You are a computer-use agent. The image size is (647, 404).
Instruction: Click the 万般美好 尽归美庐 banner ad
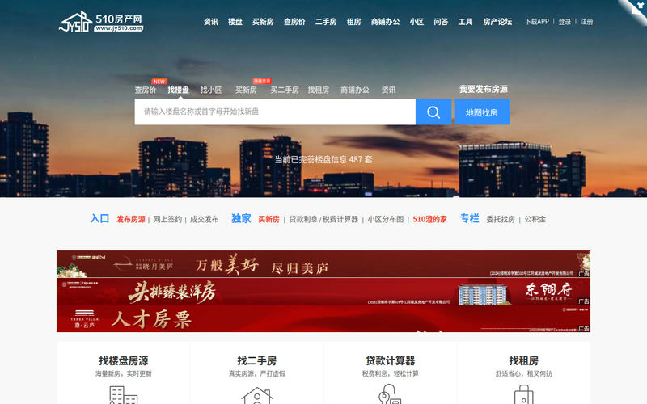pyautogui.click(x=323, y=264)
